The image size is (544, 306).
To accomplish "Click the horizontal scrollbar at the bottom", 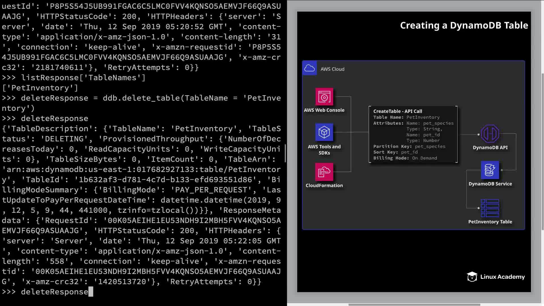I will click(414, 305).
